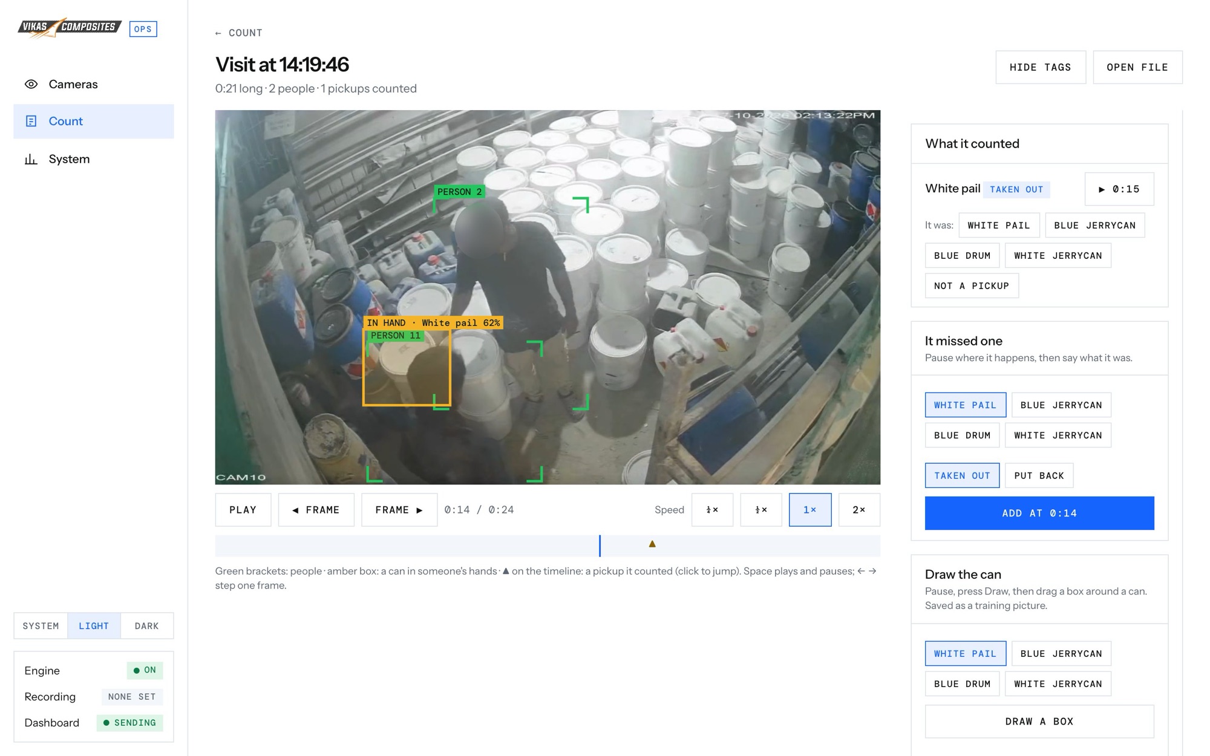Click the Vikas Composites logo
Screen dimensions: 1210x756
coord(70,27)
